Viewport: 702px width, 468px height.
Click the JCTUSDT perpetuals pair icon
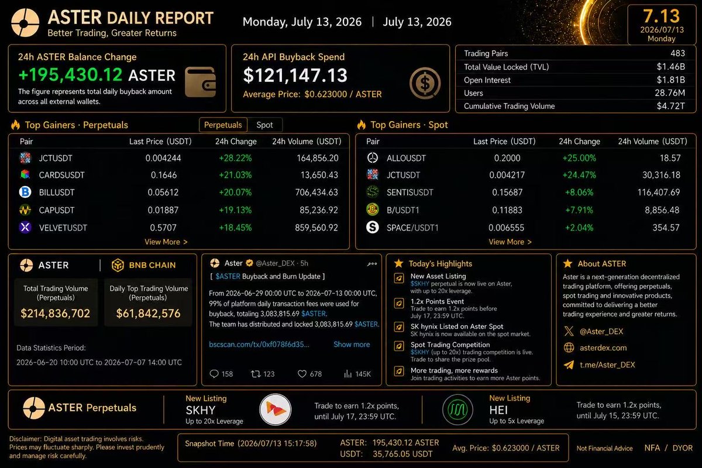point(25,158)
